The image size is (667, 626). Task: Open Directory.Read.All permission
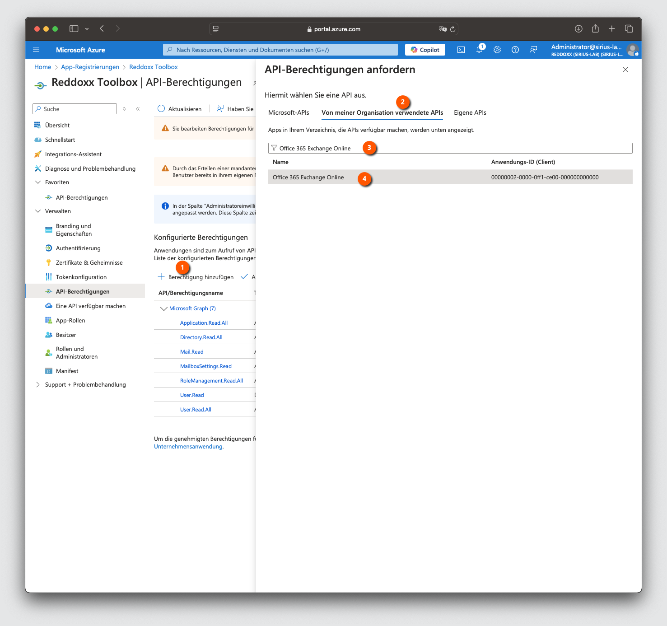coord(201,337)
